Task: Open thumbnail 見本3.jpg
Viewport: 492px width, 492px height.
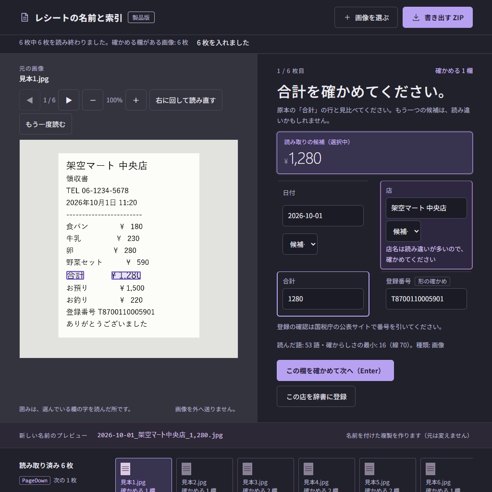Action: point(265,475)
